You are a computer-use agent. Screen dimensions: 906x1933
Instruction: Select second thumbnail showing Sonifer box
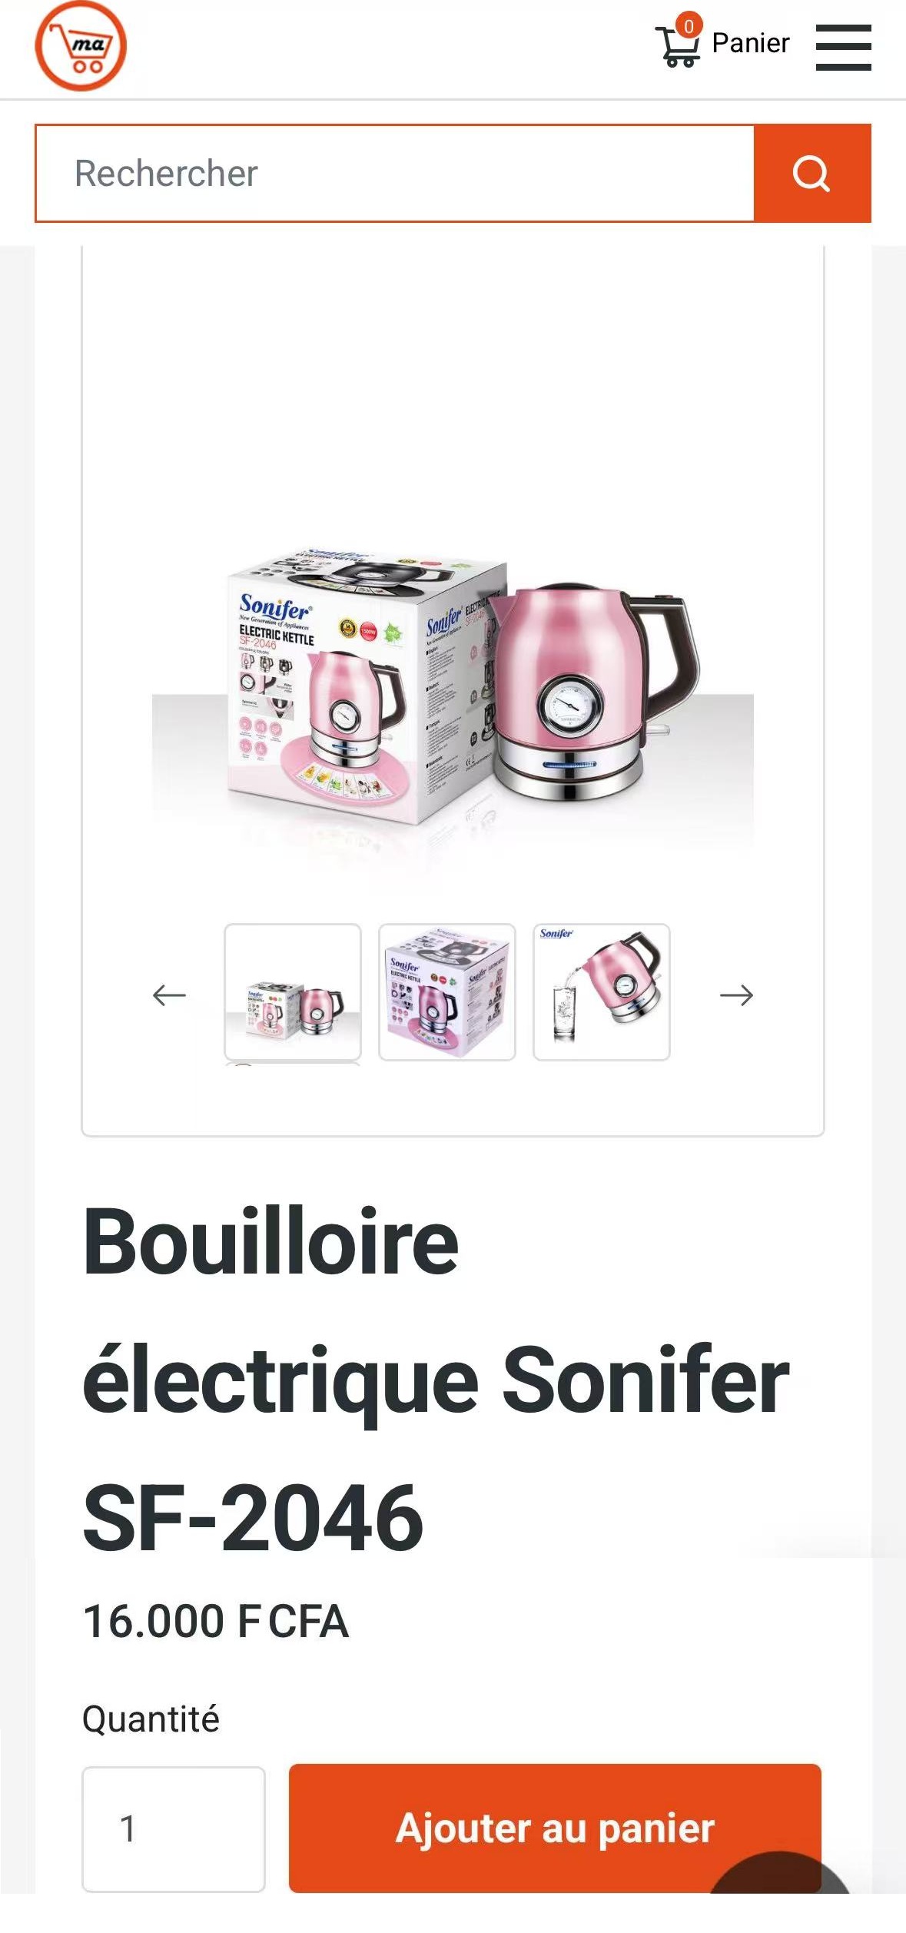447,992
